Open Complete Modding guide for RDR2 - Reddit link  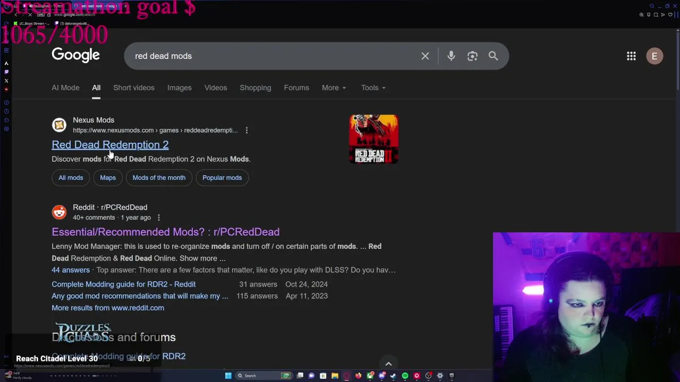124,284
